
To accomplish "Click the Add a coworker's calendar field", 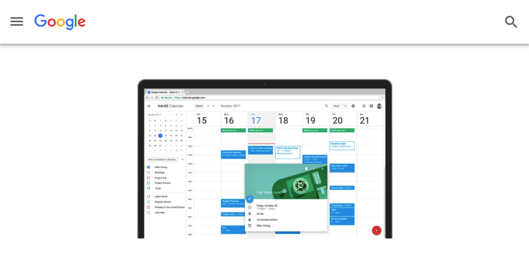I will click(x=162, y=160).
